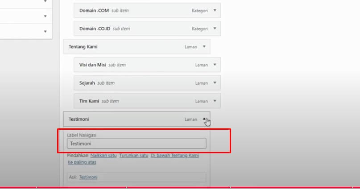
Task: Click Laman label on Visi dan Misi row
Action: [201, 65]
